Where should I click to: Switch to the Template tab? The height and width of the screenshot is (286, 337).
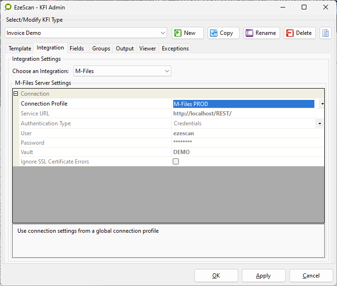(20, 49)
